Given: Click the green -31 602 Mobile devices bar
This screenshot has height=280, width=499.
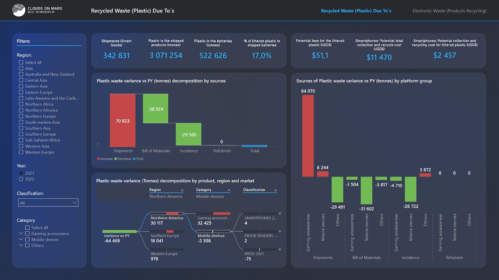Looking at the screenshot, I should pos(366,191).
